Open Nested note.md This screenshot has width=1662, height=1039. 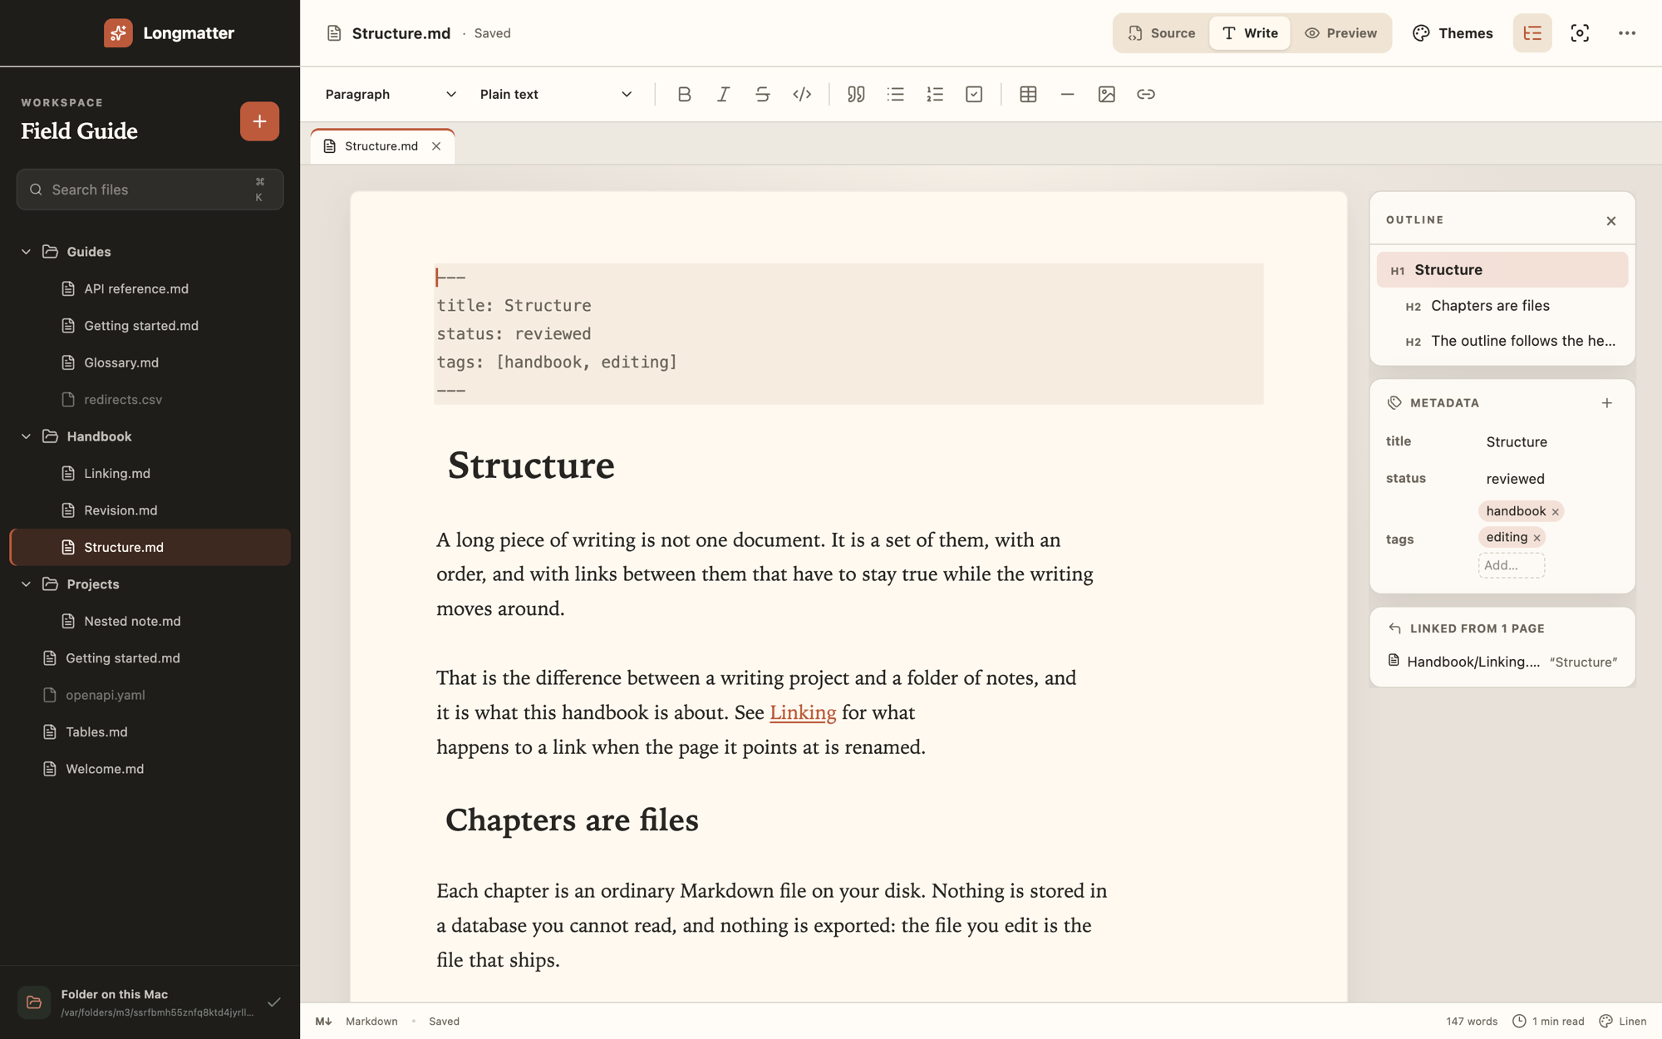pyautogui.click(x=150, y=621)
